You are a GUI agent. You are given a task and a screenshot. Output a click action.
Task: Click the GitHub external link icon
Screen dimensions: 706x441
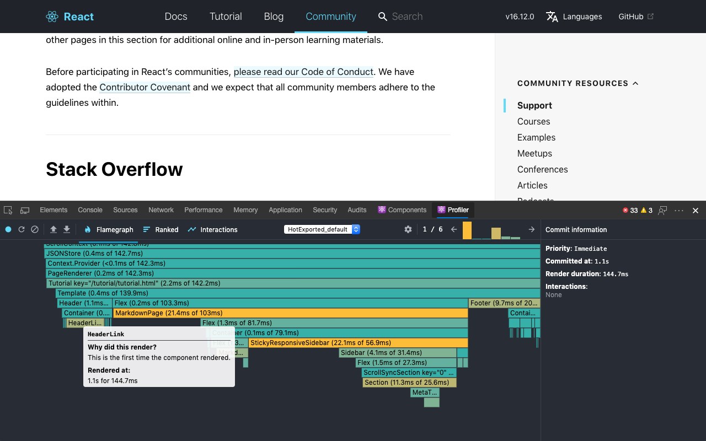[650, 17]
